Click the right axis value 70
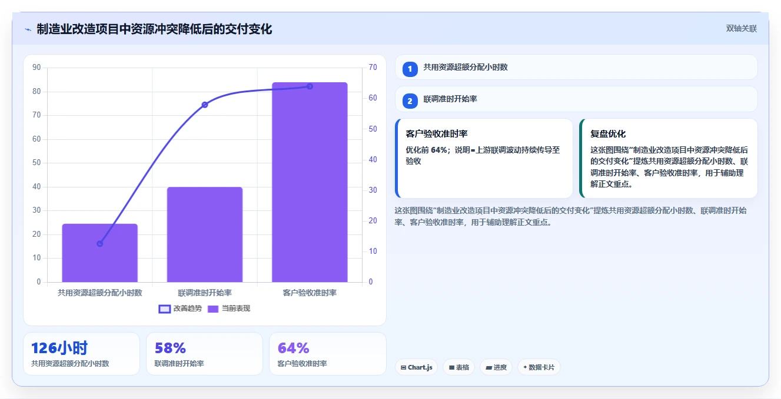781x399 pixels. click(x=373, y=68)
